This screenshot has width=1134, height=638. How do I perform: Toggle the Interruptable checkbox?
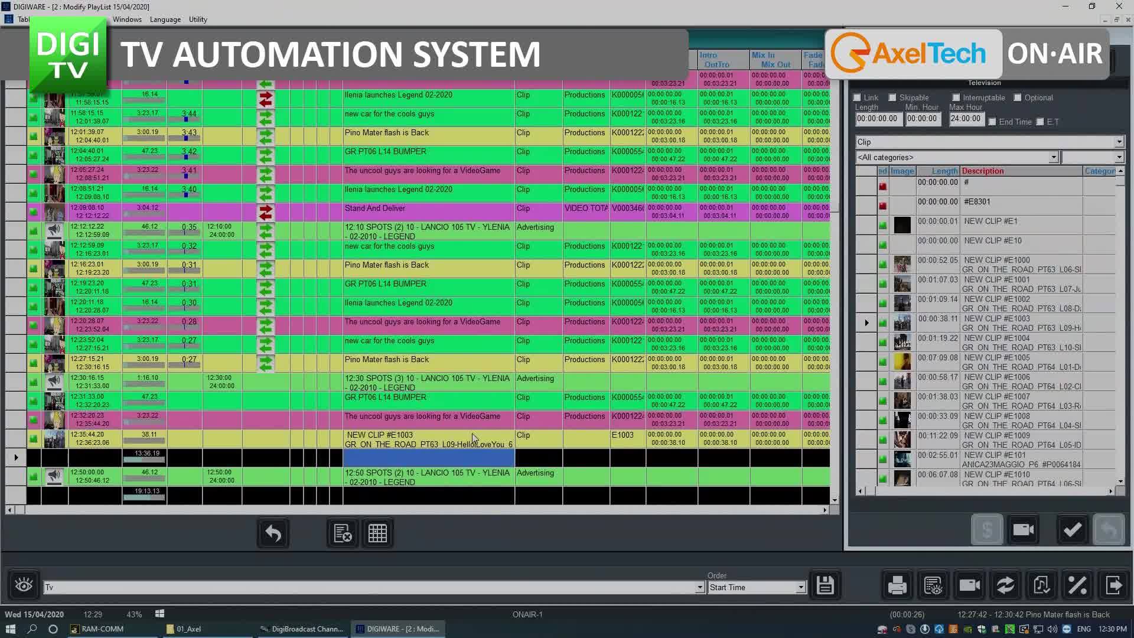pyautogui.click(x=956, y=97)
